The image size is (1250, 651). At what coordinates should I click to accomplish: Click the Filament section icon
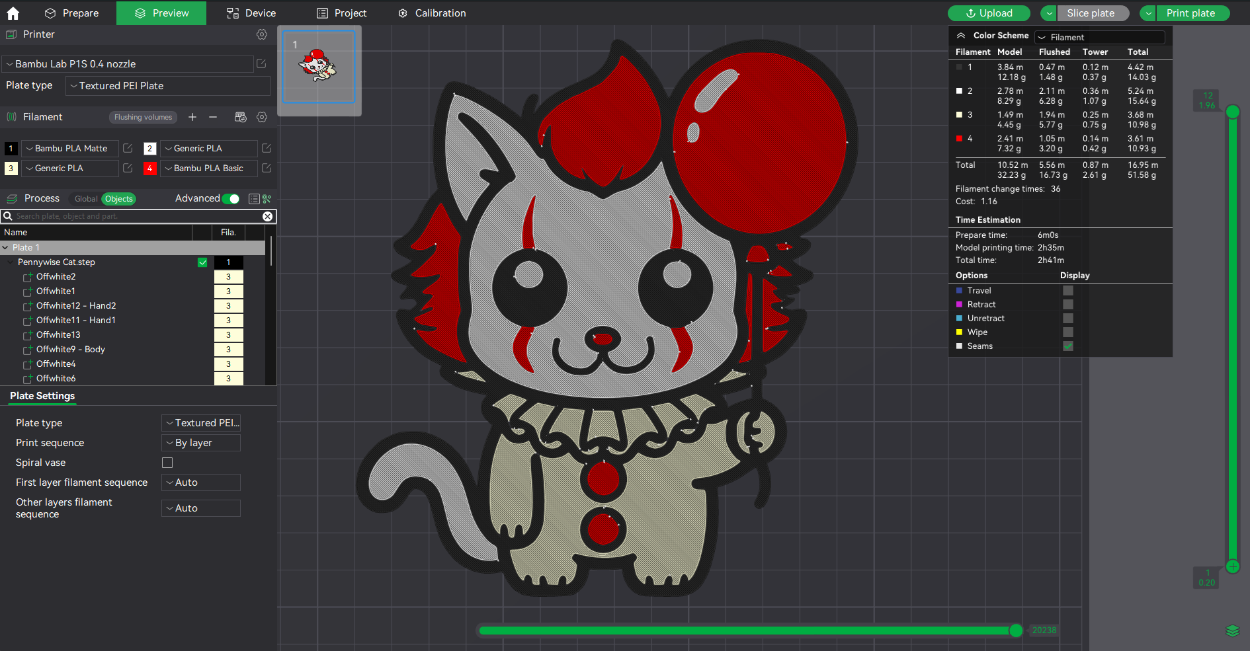click(x=12, y=117)
